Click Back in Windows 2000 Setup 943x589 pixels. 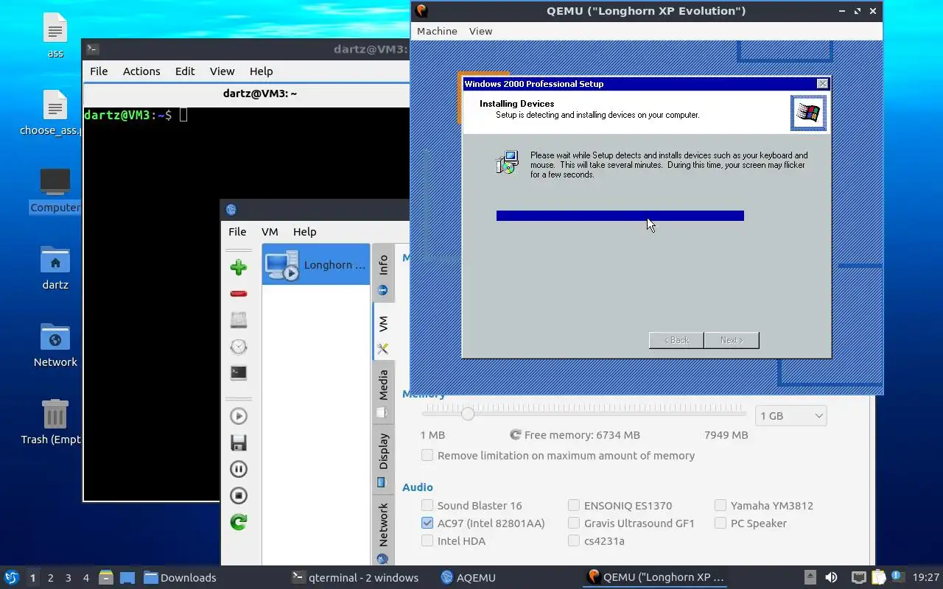click(x=676, y=340)
